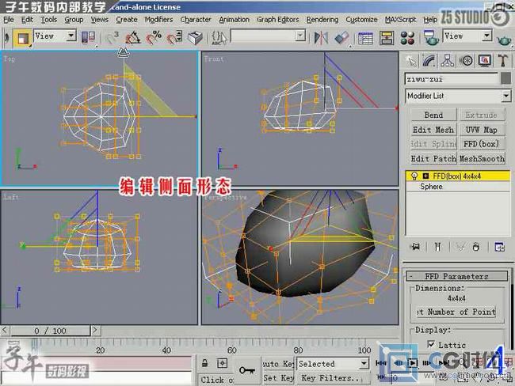
Task: Click the object color swatch
Action: coord(505,78)
